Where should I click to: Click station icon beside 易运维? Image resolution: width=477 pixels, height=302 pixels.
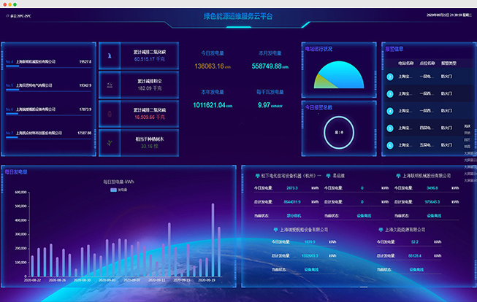(x=328, y=176)
